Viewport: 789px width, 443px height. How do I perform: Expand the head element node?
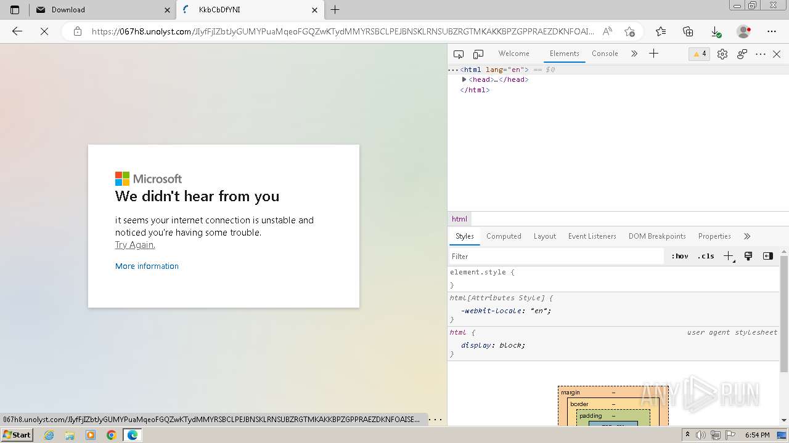(x=464, y=79)
